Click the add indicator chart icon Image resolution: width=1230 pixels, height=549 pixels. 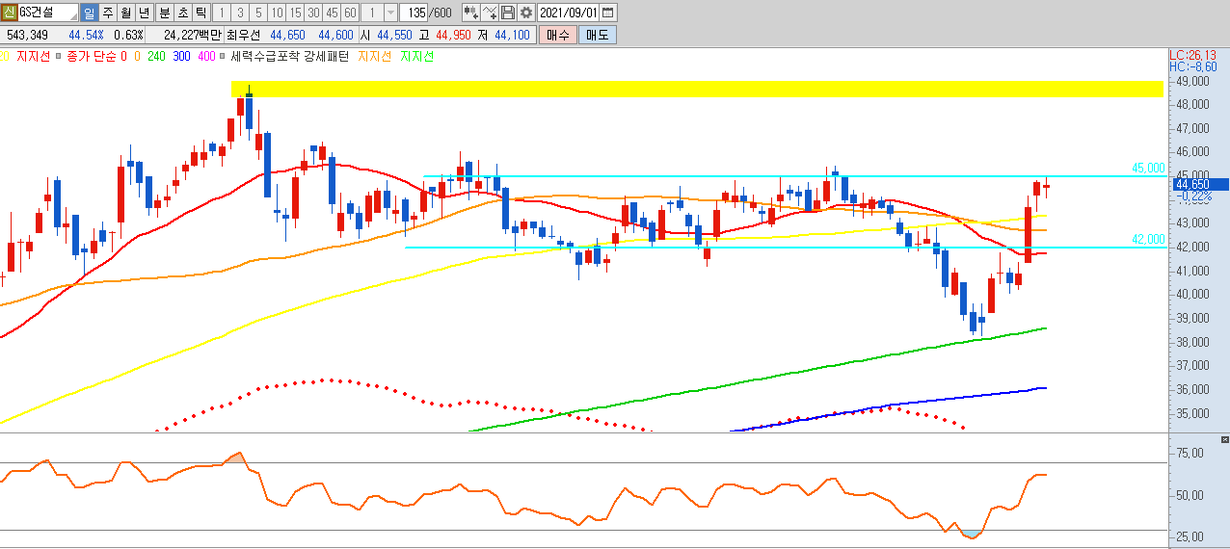pos(471,13)
